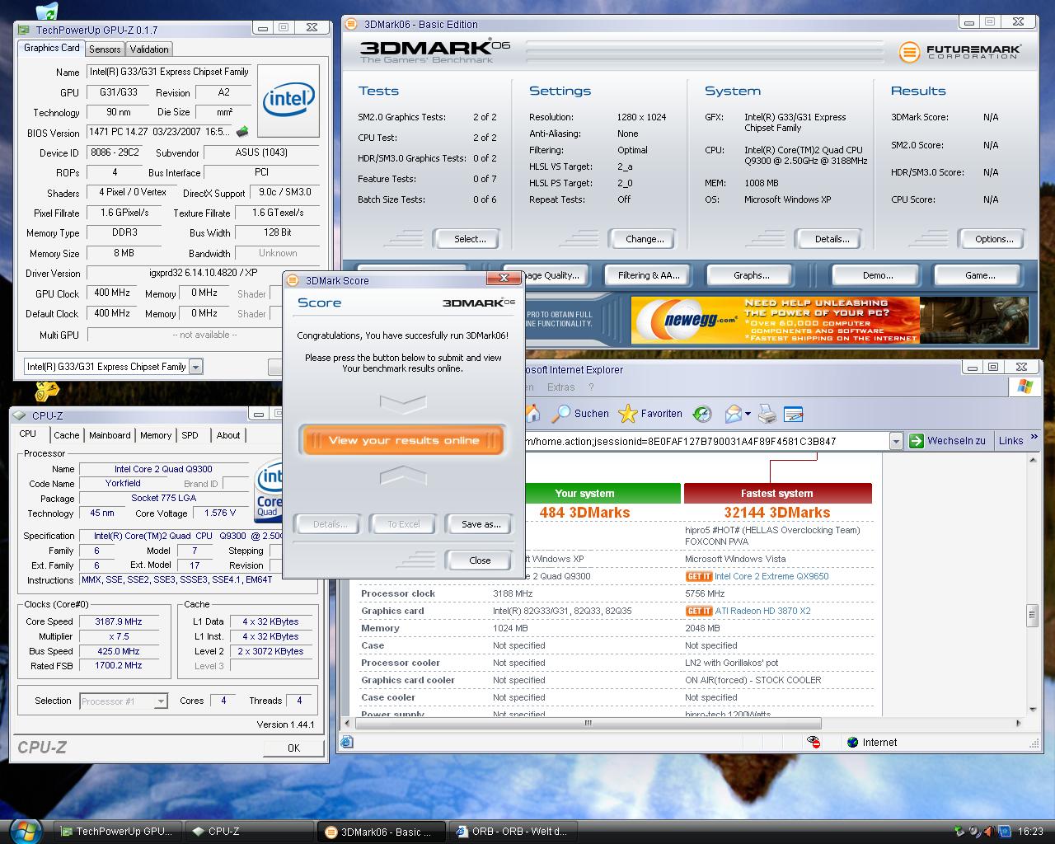Switch to the Cache tab in CPU-Z

67,435
